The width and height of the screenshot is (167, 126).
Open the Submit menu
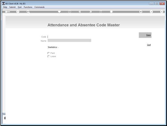click(x=12, y=7)
